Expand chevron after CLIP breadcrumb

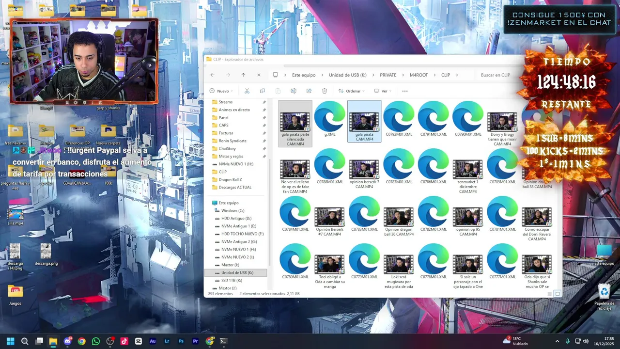pos(457,75)
